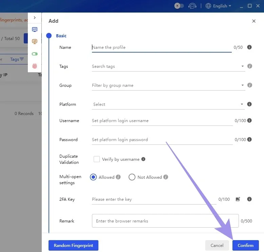The height and width of the screenshot is (252, 264).
Task: Click the 2FA Key image upload icon
Action: click(x=238, y=199)
